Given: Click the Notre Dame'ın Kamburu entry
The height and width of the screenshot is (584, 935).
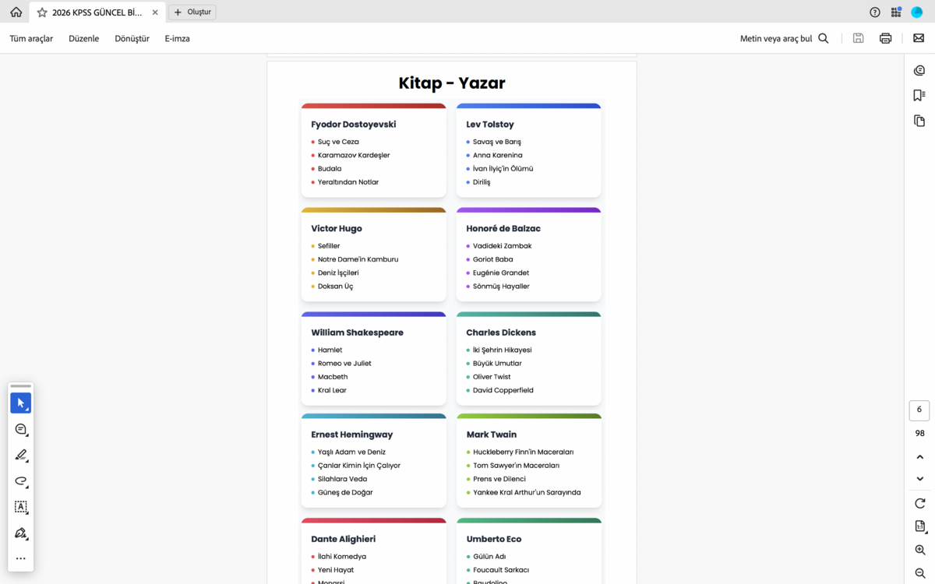Looking at the screenshot, I should [x=358, y=259].
